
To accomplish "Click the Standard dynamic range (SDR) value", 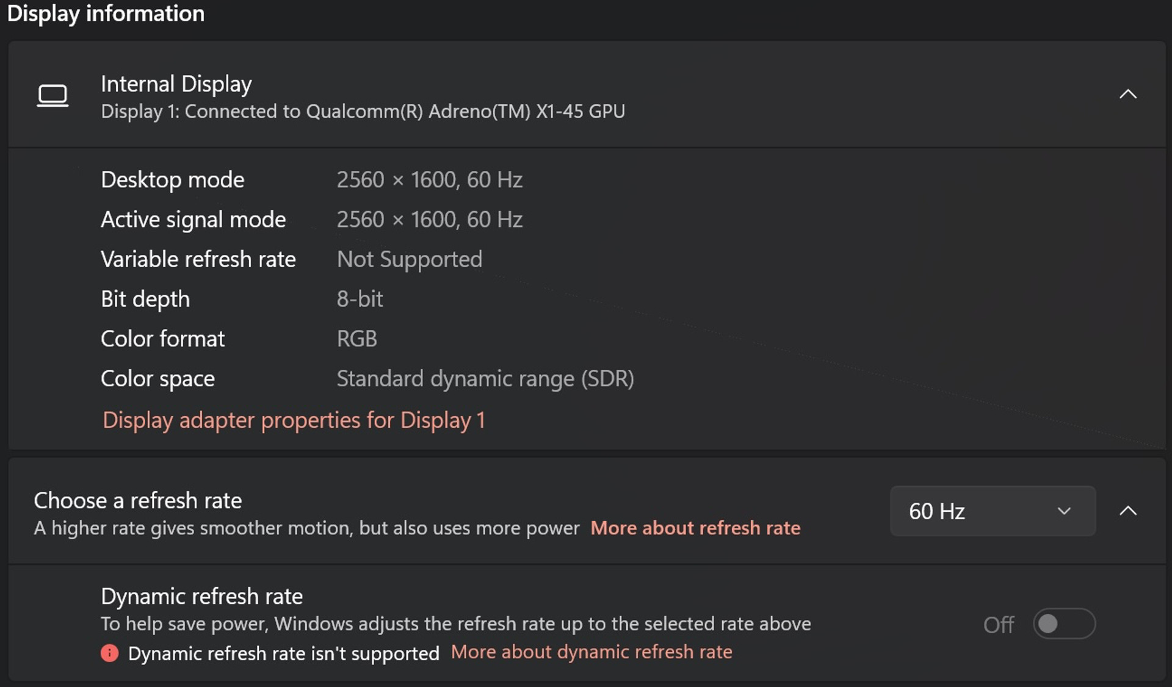I will [x=485, y=379].
